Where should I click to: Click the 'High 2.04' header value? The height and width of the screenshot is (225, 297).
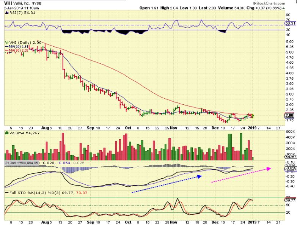click(169, 8)
